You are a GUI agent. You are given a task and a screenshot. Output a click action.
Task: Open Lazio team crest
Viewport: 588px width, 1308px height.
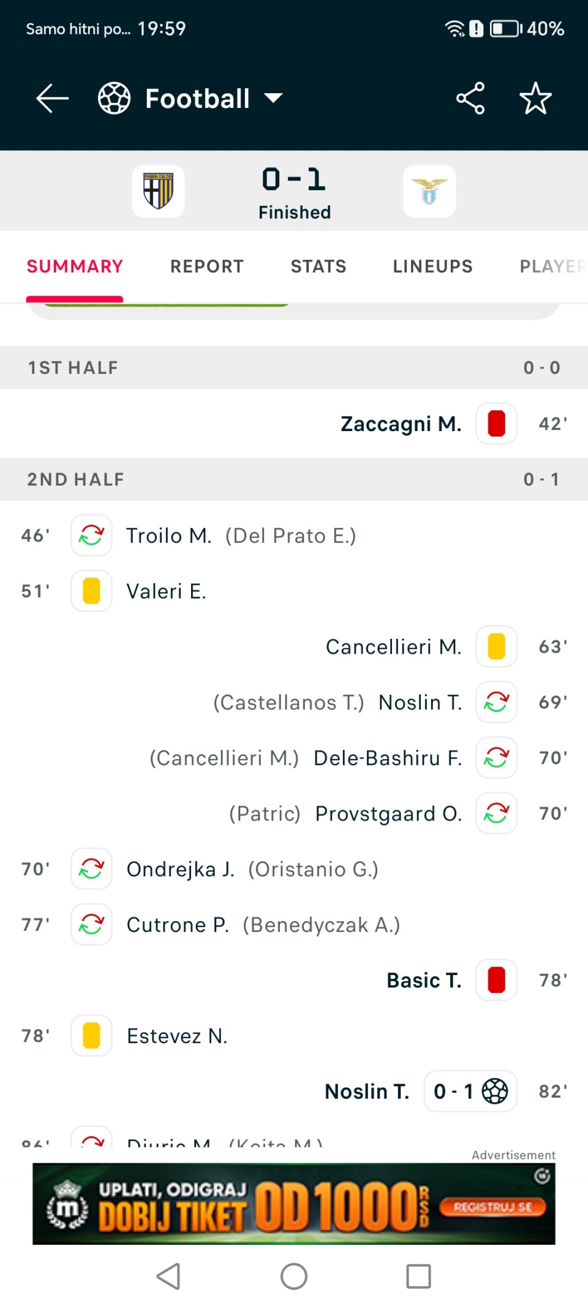coord(429,191)
